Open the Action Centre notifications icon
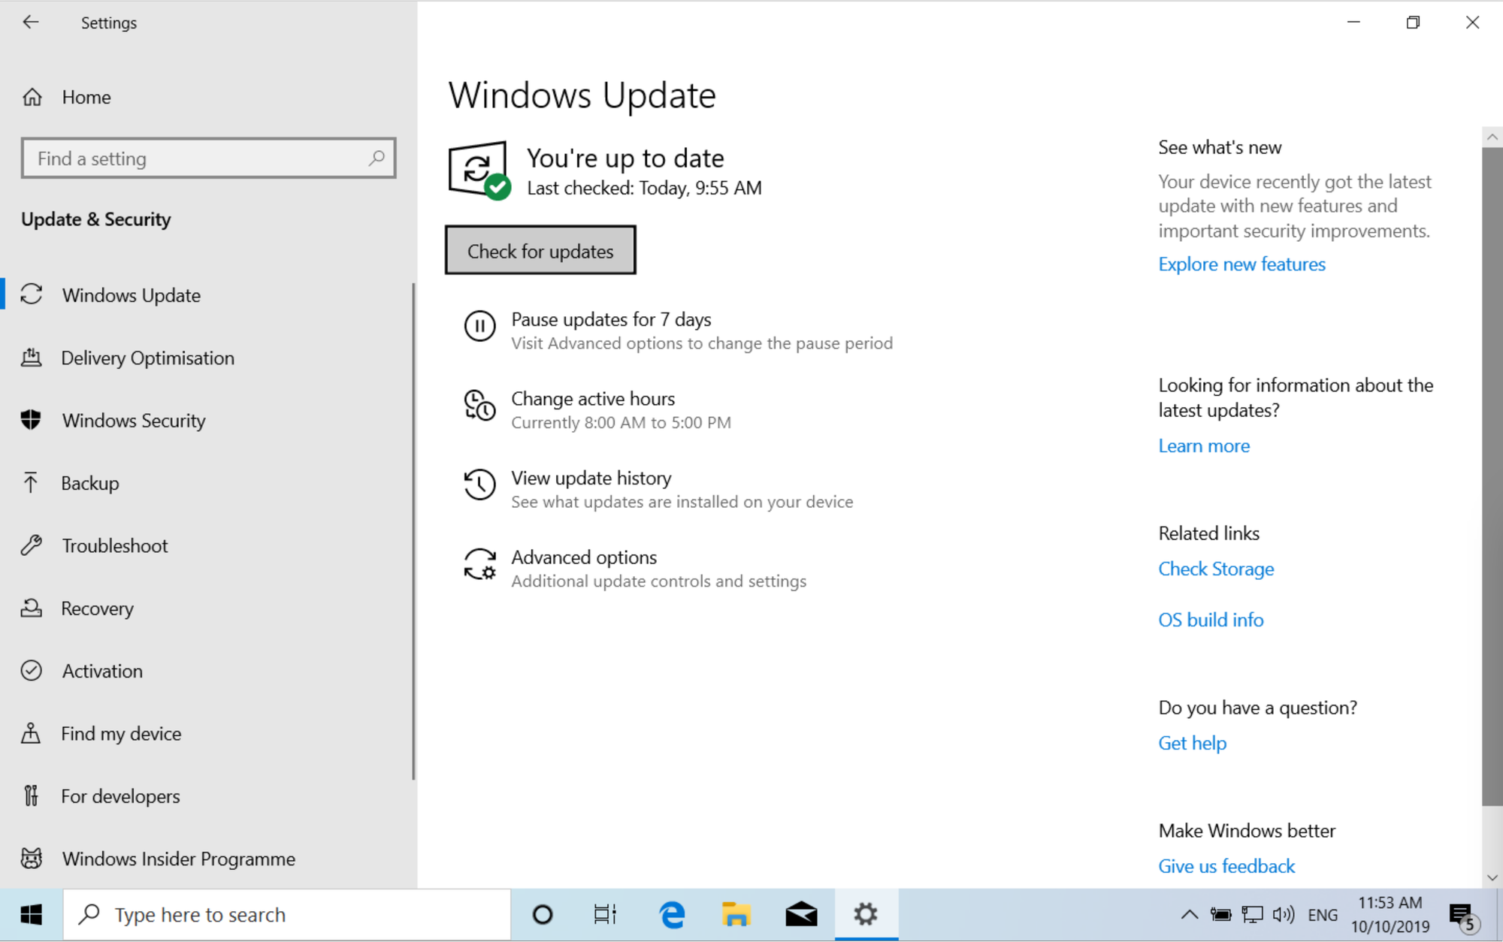 click(x=1464, y=916)
